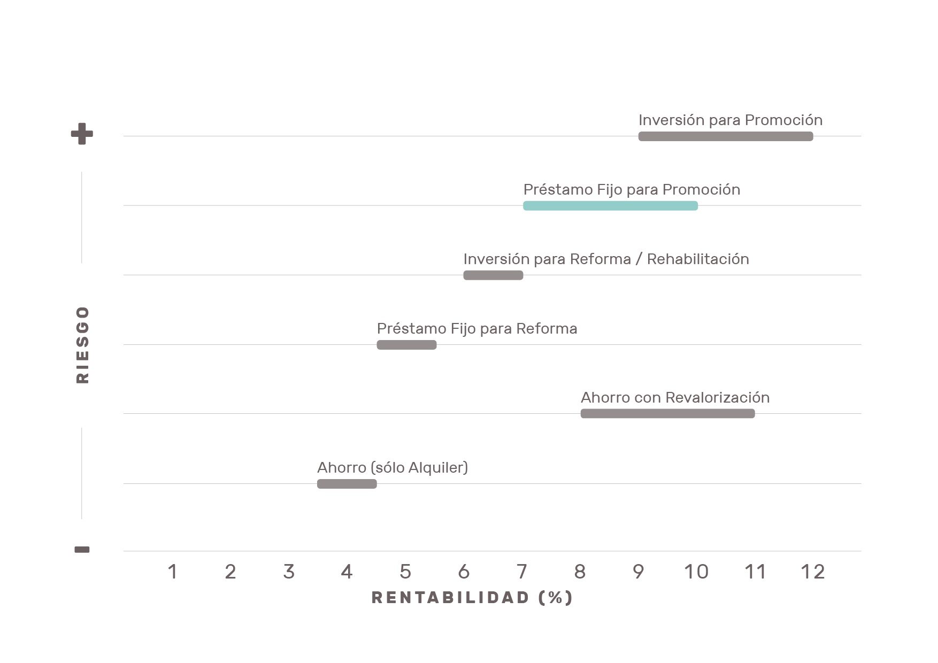Click the RENTABILIDAD (%) axis title

472,597
